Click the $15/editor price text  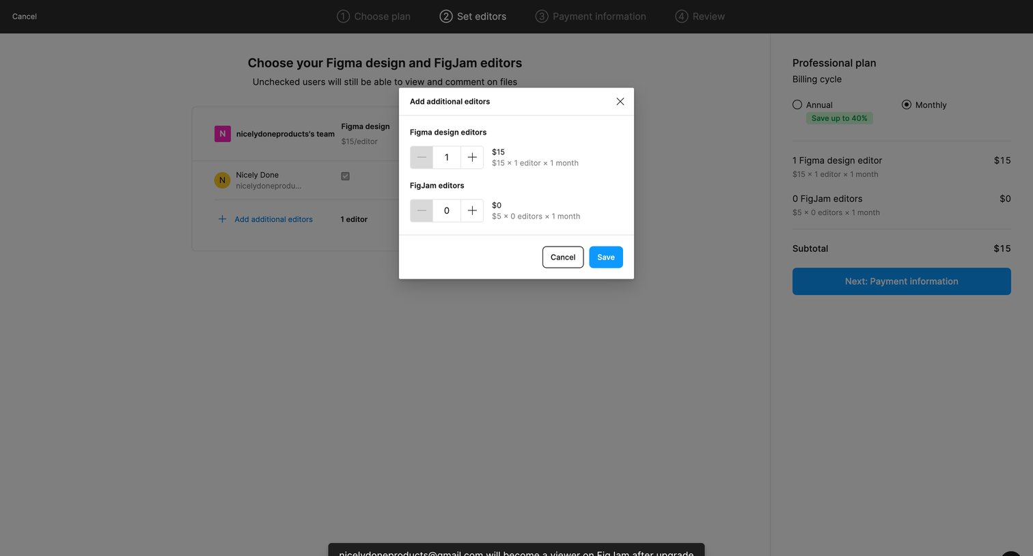(359, 141)
